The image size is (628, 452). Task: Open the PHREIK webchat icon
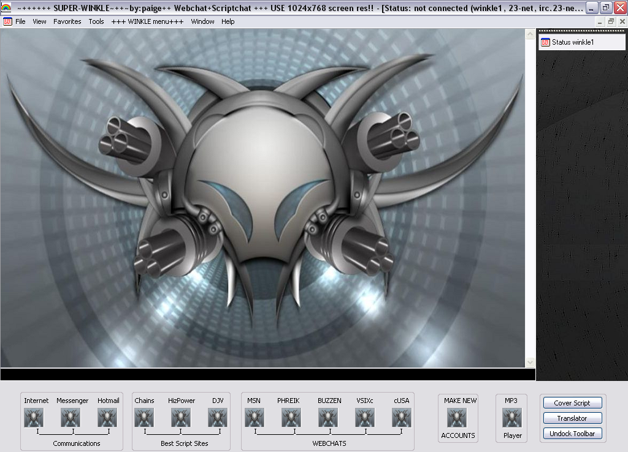(291, 418)
